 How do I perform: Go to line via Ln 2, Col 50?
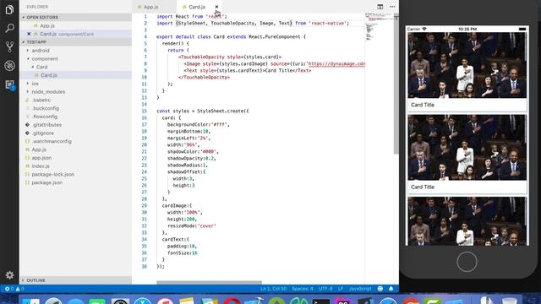273,289
